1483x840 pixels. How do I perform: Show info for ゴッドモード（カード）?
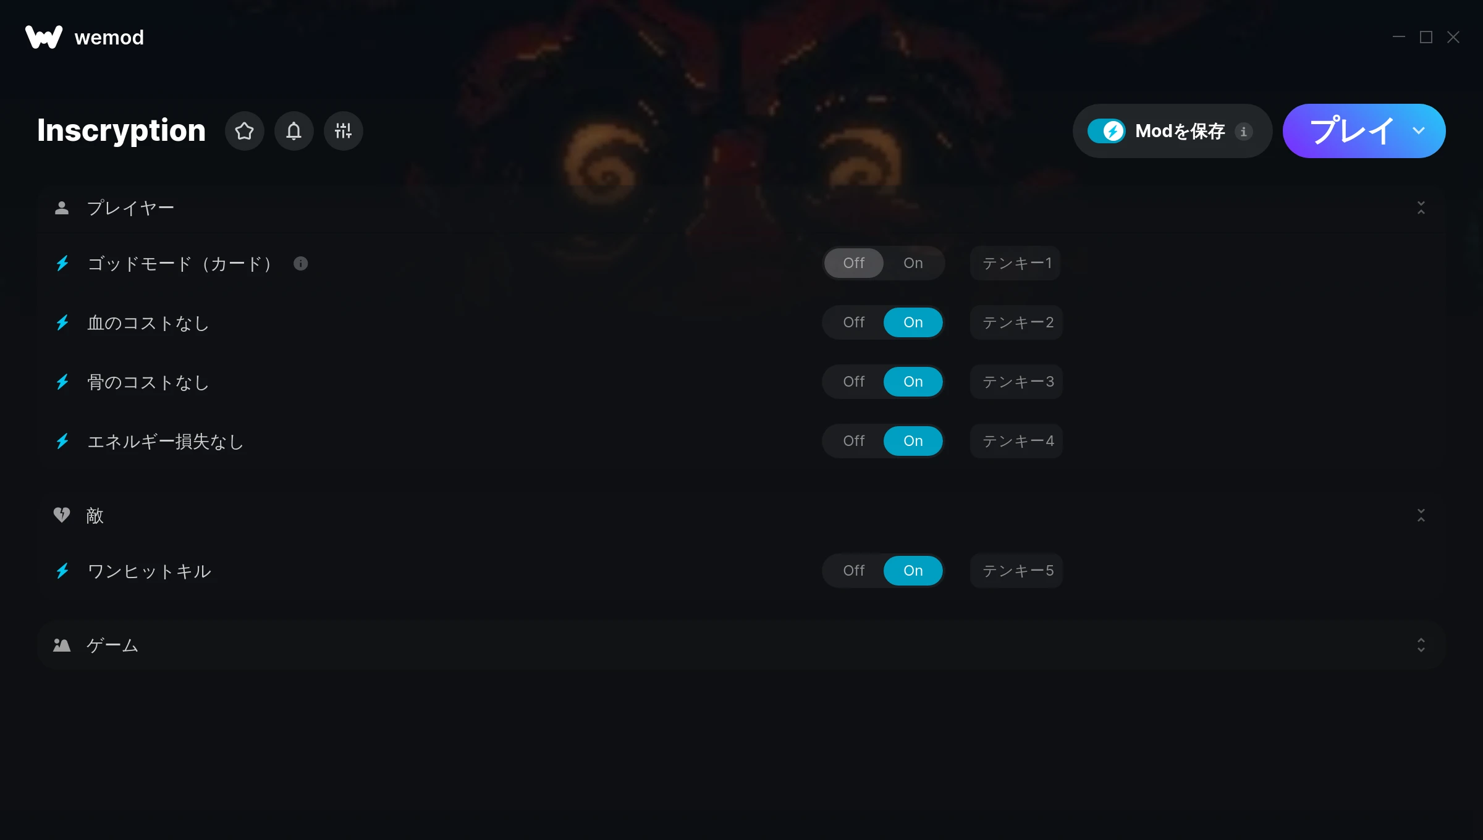[301, 264]
